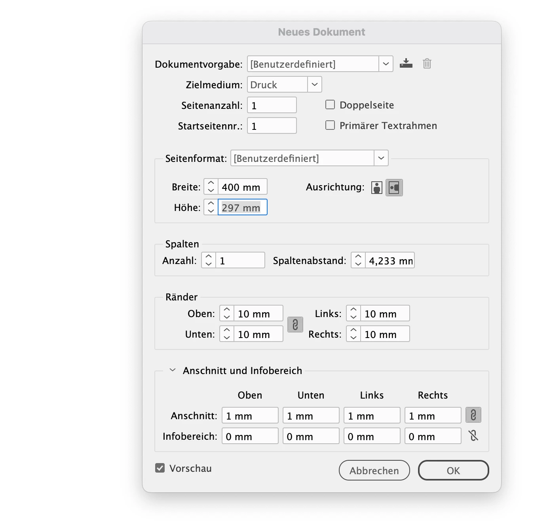The image size is (551, 528).
Task: Click Anschnitt Rechts 1 mm field
Action: point(433,415)
